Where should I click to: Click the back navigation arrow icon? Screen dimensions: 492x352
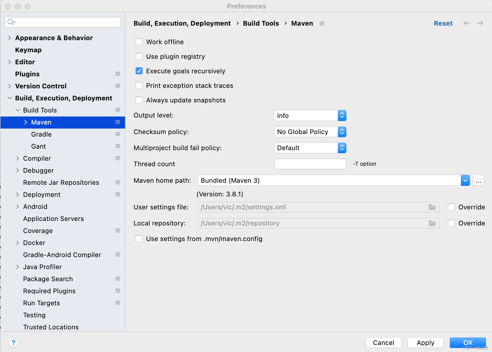pos(466,23)
